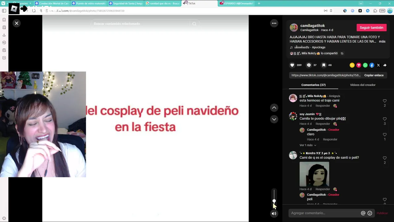Image resolution: width=394 pixels, height=222 pixels.
Task: Focus the Agregar comentario field
Action: (x=324, y=213)
